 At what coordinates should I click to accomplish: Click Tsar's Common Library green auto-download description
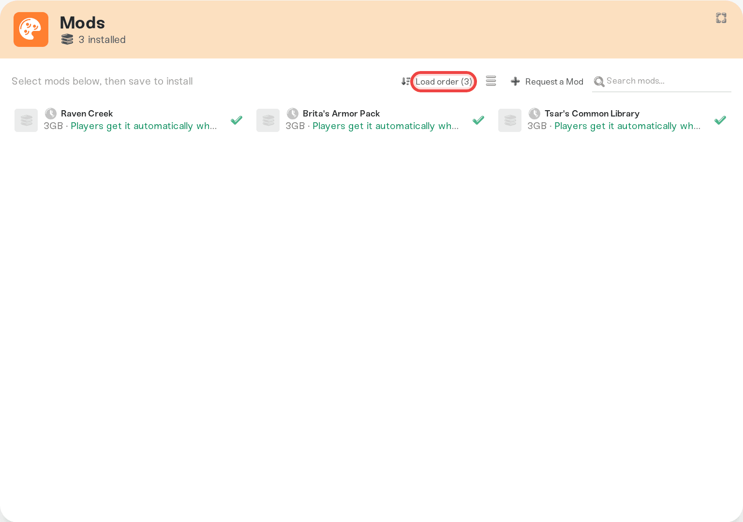[627, 126]
